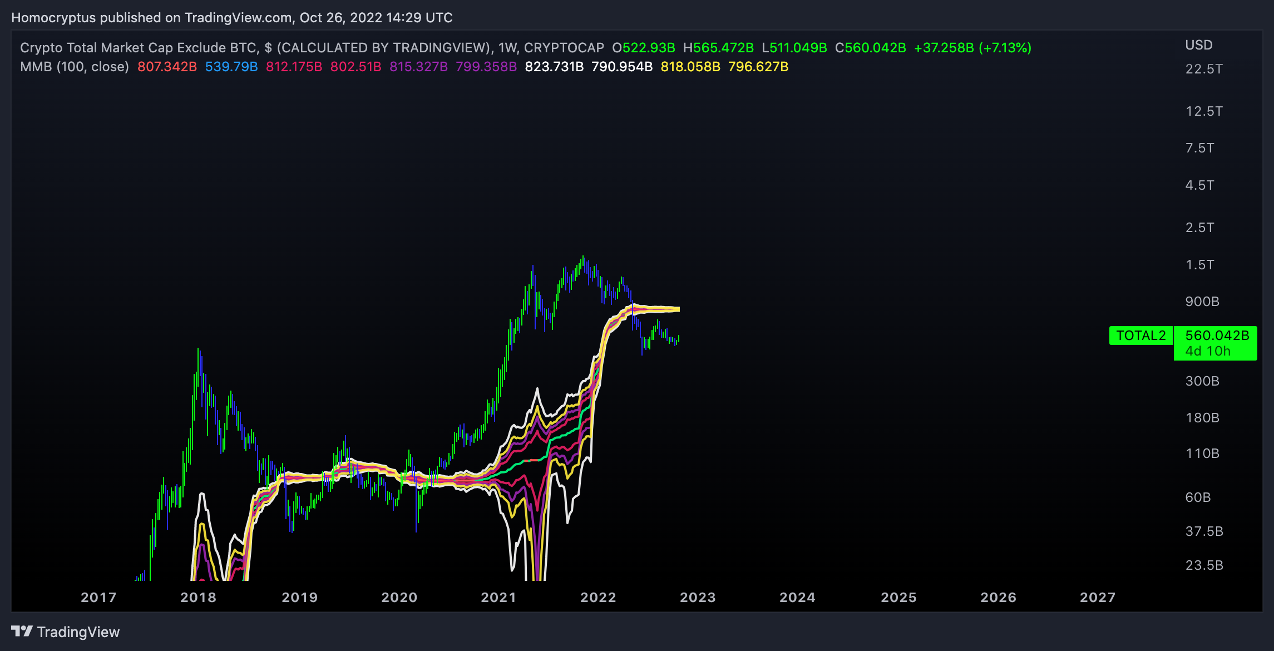Click the purple MMB value 815.327B
Screen dimensions: 1274x651
[419, 67]
